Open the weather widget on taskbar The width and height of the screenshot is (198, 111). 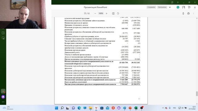[x=8, y=108]
